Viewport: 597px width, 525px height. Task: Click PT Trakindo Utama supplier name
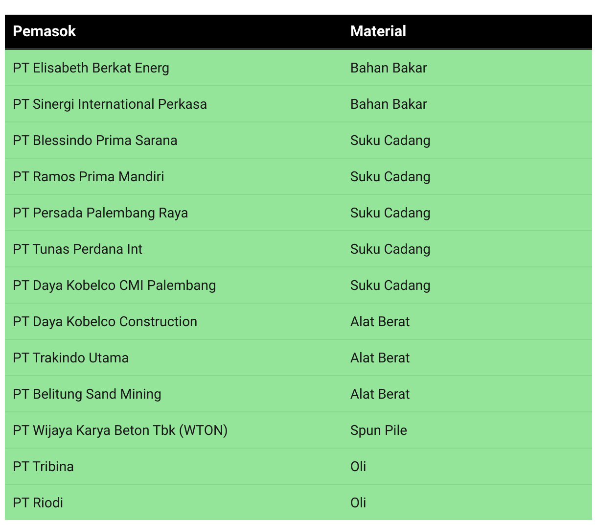(71, 358)
